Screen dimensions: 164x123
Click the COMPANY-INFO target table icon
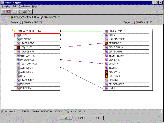133,22
